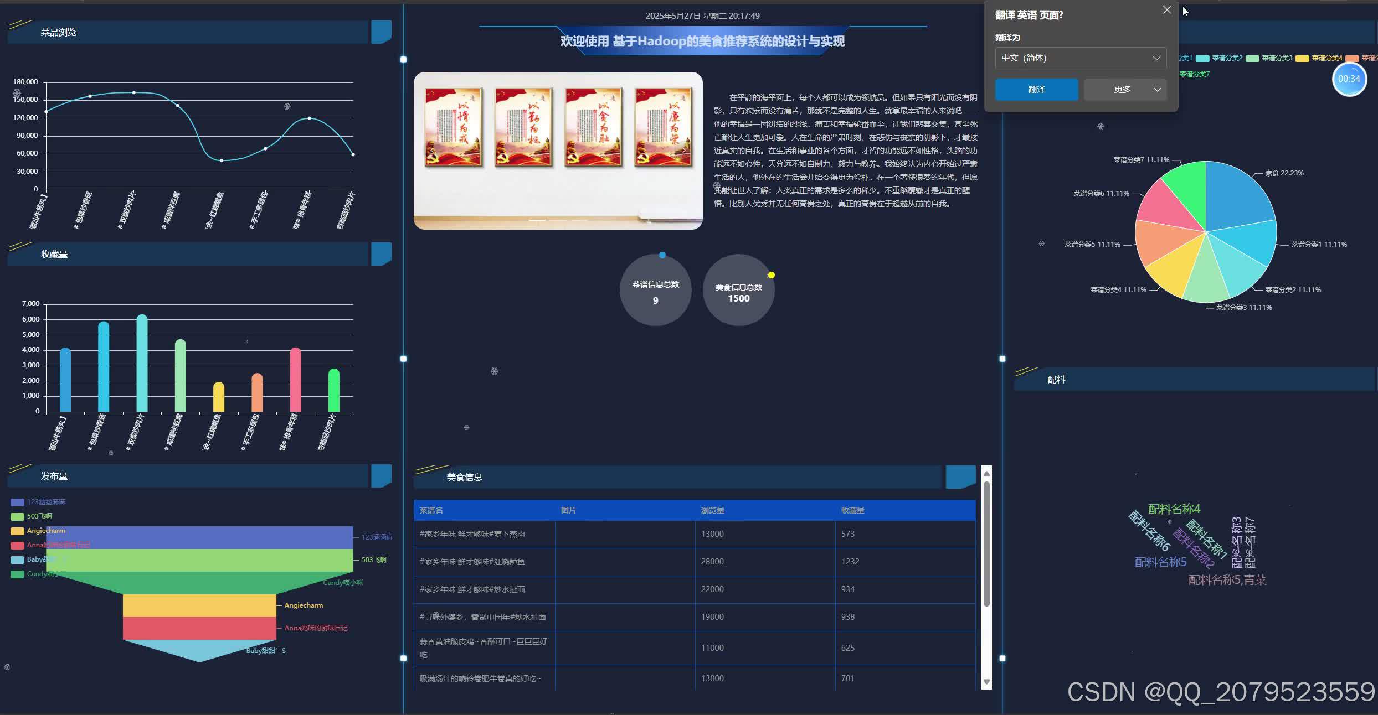The image size is (1378, 715).
Task: Click the corner fold icon on 发布量 panel
Action: pyautogui.click(x=382, y=475)
